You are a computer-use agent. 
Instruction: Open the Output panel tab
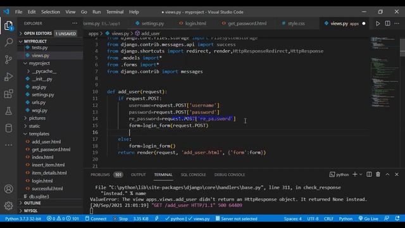click(x=138, y=175)
